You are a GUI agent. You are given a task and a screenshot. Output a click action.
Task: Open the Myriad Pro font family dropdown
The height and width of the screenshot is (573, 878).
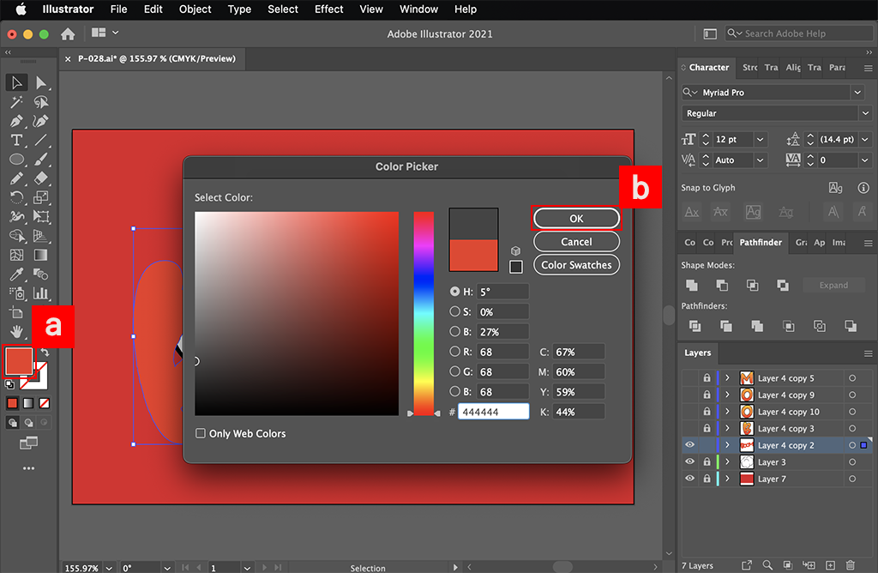(857, 93)
